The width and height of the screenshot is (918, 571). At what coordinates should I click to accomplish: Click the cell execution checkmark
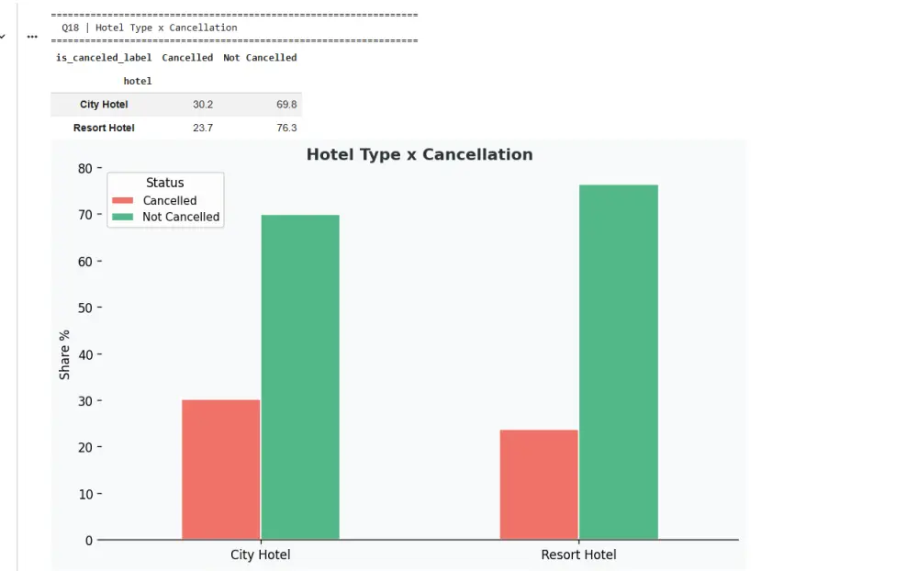point(3,37)
